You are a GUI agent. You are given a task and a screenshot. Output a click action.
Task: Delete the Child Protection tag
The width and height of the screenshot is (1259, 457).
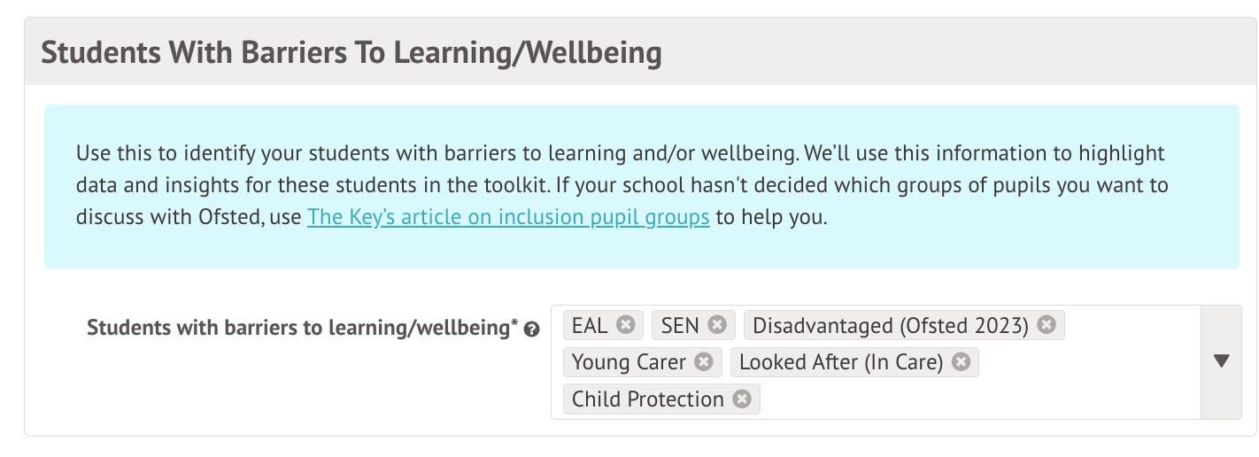pos(742,399)
